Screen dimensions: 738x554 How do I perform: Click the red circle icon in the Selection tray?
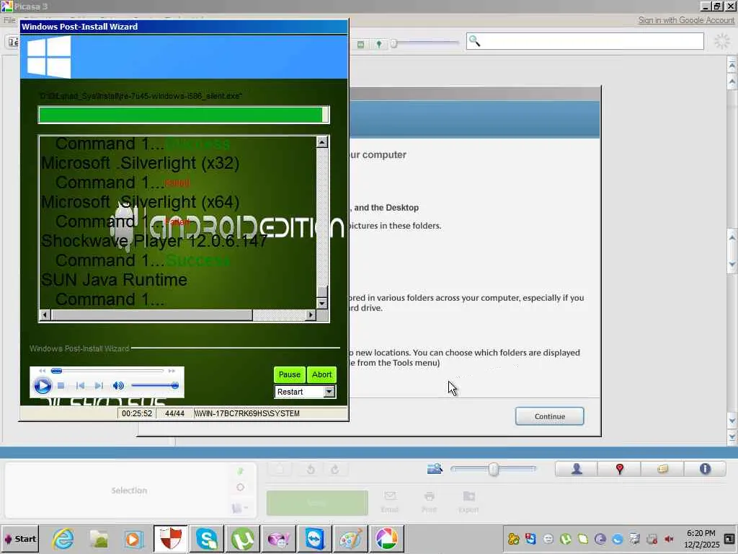pyautogui.click(x=240, y=488)
